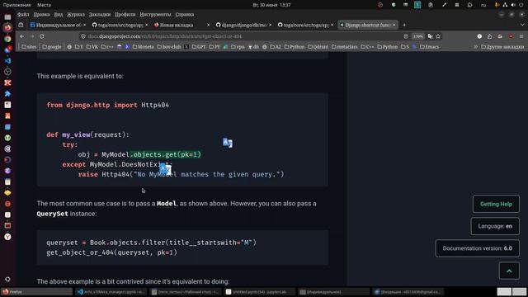Open show applications icon at dock bottom
Image resolution: width=528 pixels, height=297 pixels.
coord(7,279)
